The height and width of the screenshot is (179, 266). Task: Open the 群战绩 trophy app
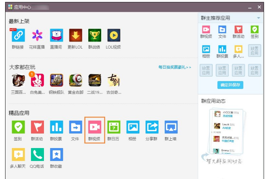coord(95,35)
